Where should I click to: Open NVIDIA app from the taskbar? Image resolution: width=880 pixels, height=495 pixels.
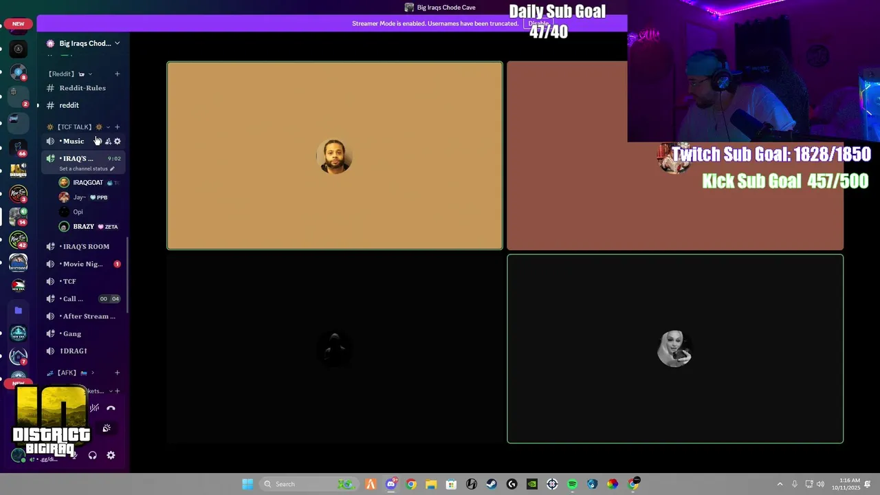532,484
